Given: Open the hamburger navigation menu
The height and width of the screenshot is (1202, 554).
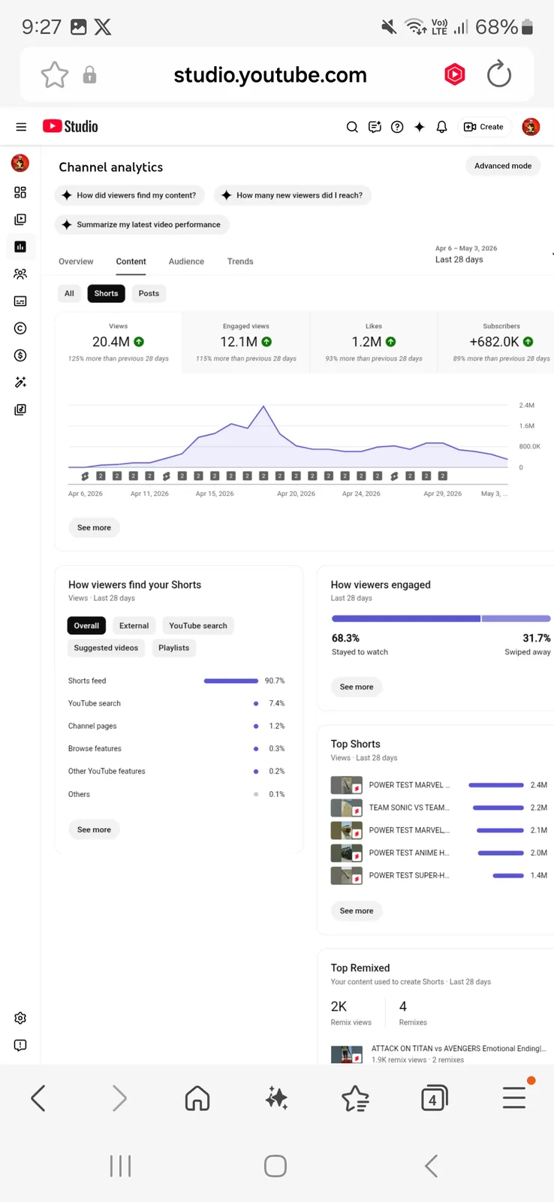Looking at the screenshot, I should 21,127.
